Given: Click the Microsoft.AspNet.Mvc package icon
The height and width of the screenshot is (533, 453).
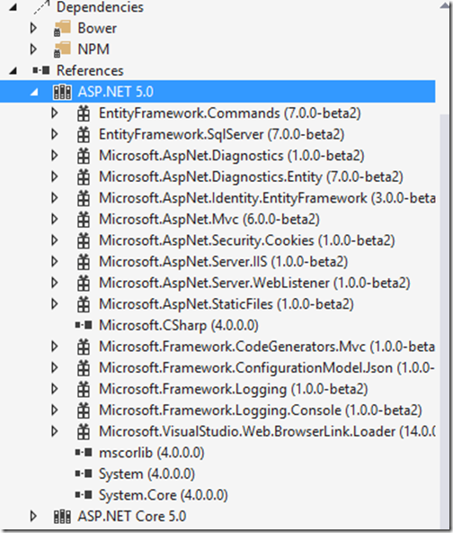Looking at the screenshot, I should pyautogui.click(x=84, y=220).
